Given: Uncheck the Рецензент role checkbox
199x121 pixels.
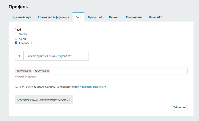Looking at the screenshot, I should click(x=16, y=43).
